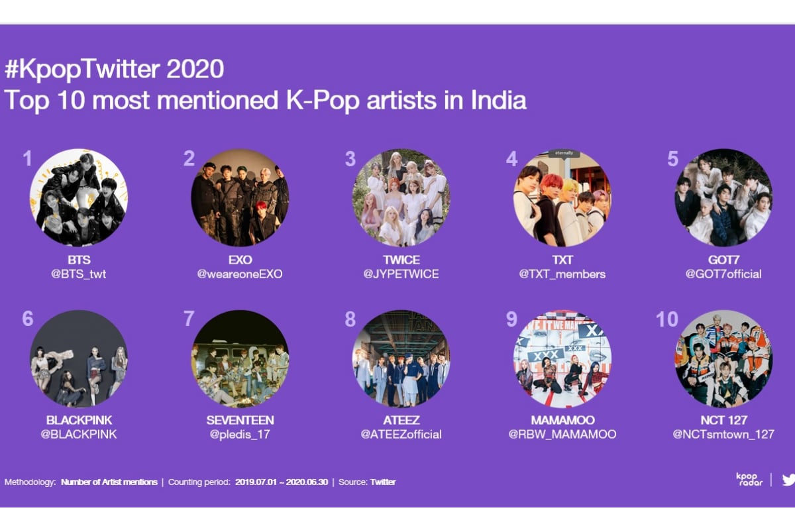Click the artist name GOT7
Screen dimensions: 795x530
(x=723, y=260)
